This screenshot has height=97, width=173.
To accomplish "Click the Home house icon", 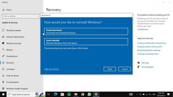I will pyautogui.click(x=4, y=10).
